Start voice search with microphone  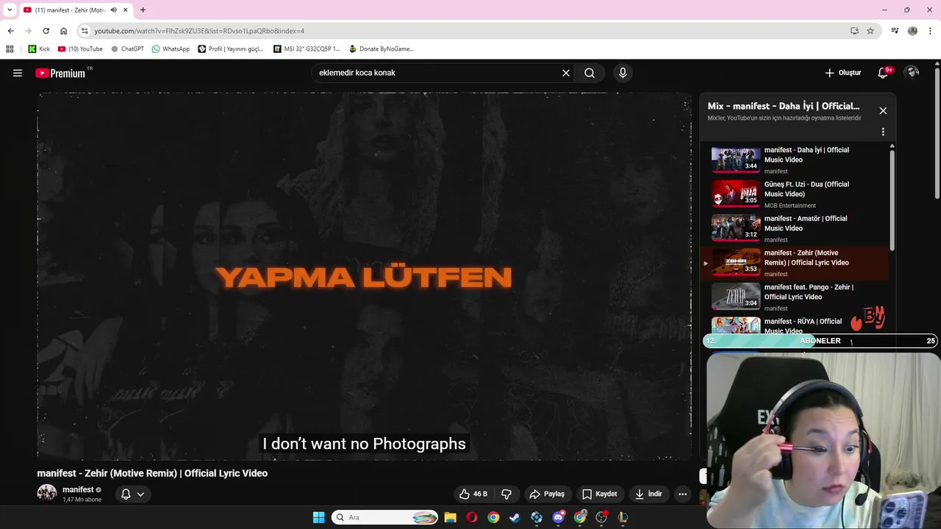pyautogui.click(x=623, y=73)
